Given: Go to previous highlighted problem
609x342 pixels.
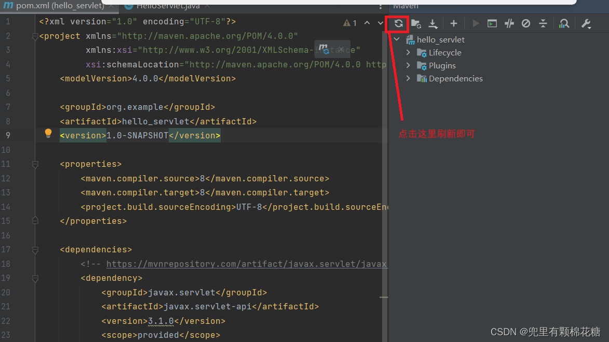Looking at the screenshot, I should (367, 23).
